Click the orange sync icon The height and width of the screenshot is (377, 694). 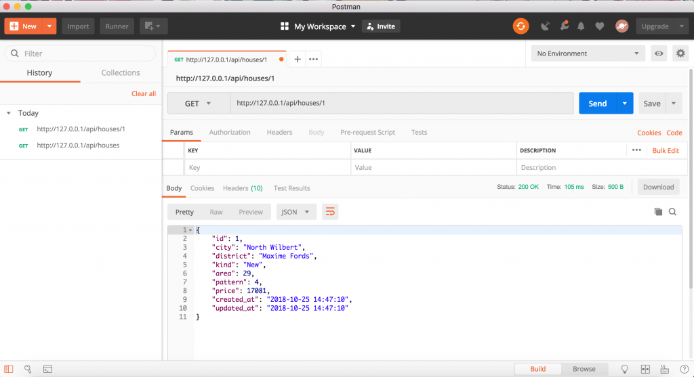pyautogui.click(x=521, y=26)
